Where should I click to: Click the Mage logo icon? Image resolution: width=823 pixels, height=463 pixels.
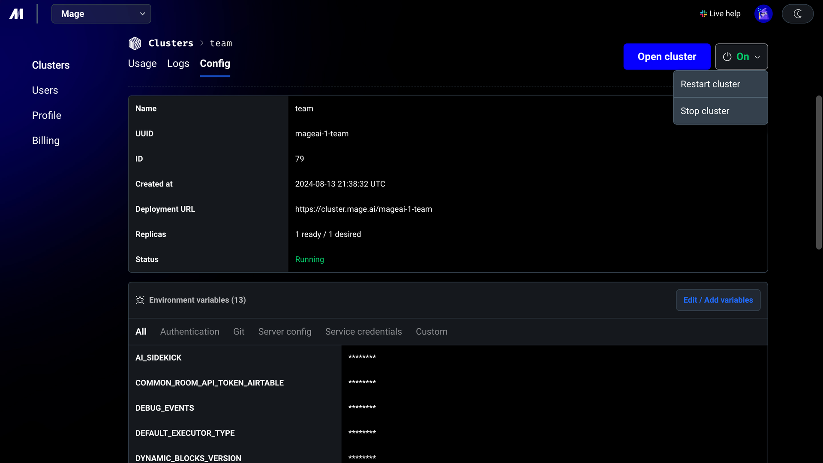click(16, 14)
